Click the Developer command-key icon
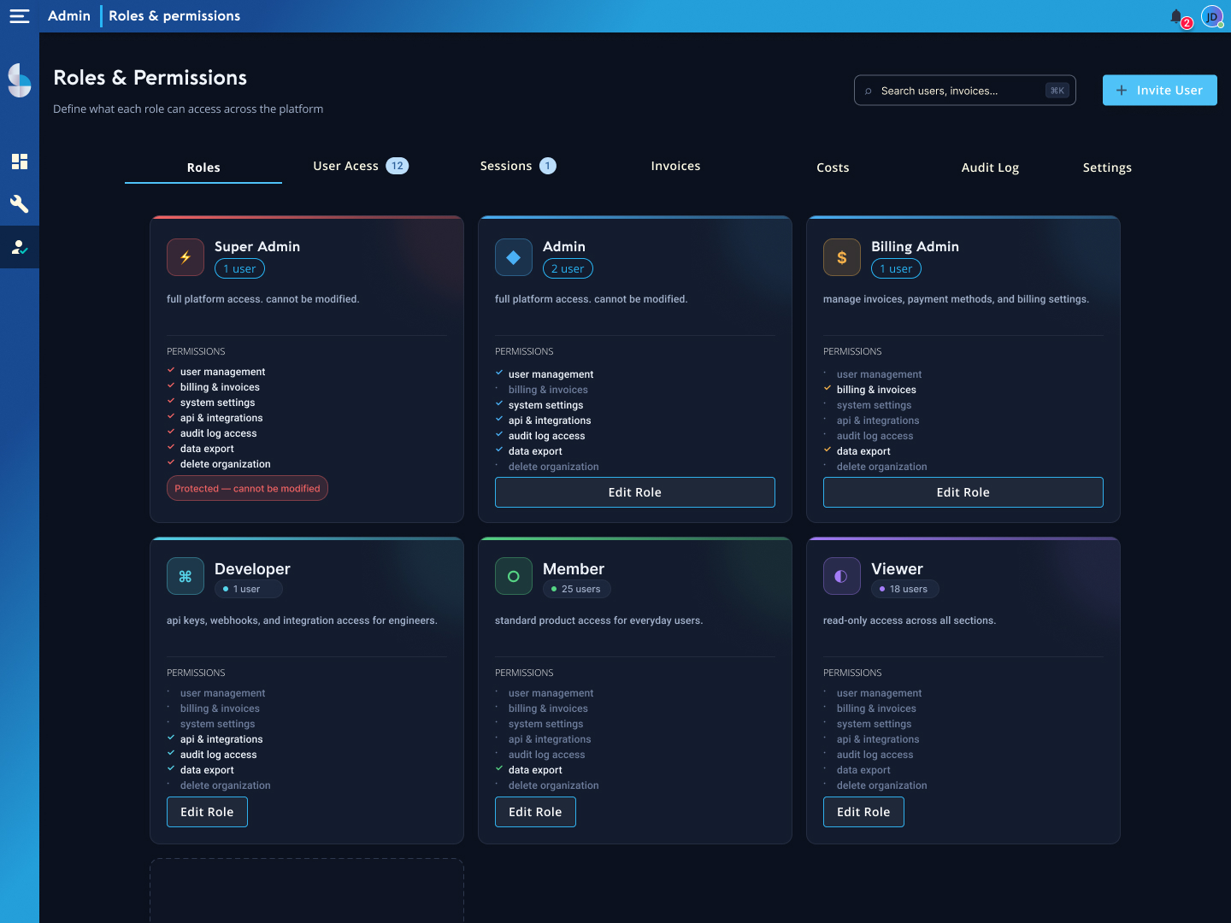The image size is (1231, 923). point(186,576)
